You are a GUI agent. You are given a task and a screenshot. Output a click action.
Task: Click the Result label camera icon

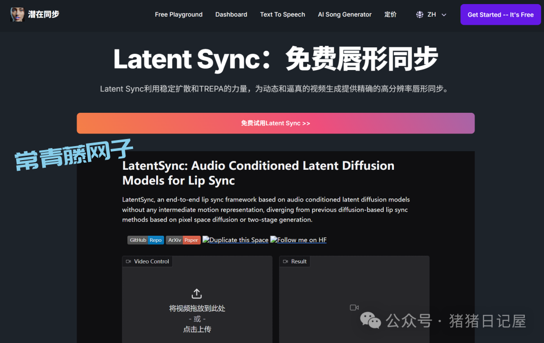pyautogui.click(x=286, y=261)
